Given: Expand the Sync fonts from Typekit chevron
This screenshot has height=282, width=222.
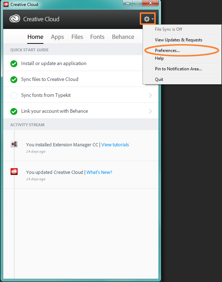Looking at the screenshot, I should point(151,95).
